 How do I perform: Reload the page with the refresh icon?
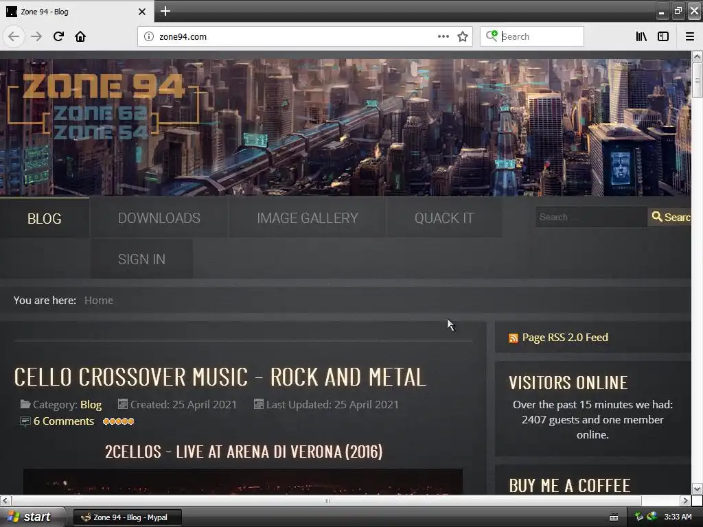pos(58,36)
